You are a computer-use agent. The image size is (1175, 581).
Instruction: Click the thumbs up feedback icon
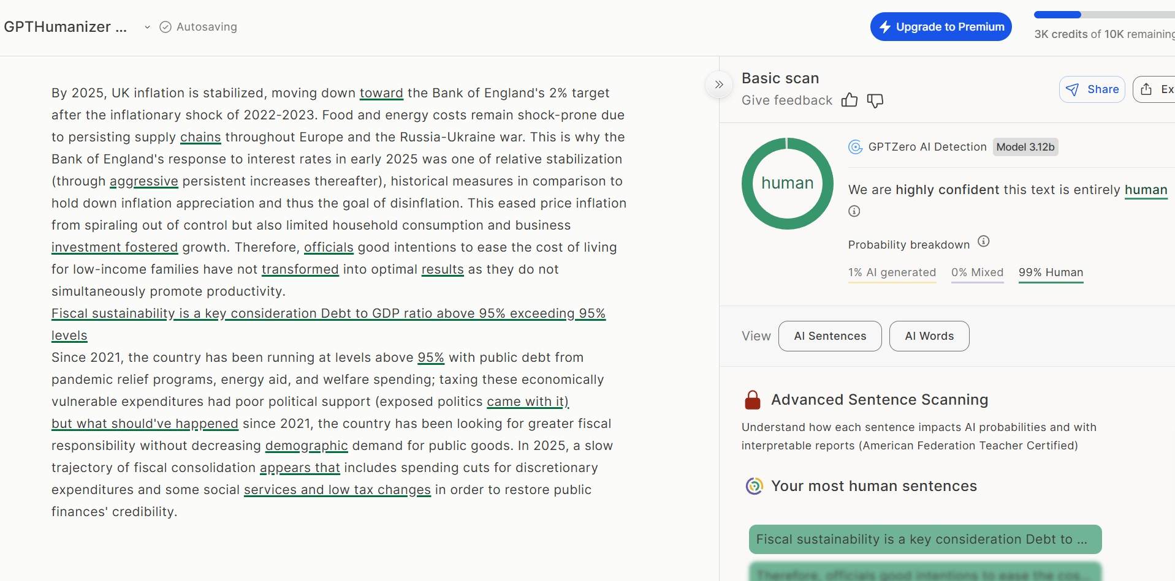(x=849, y=100)
